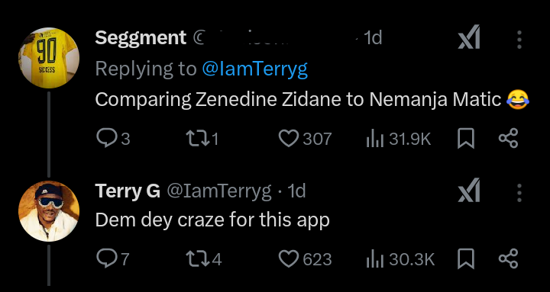
Task: Open Grok icon on Seggment's tweet
Action: (468, 37)
